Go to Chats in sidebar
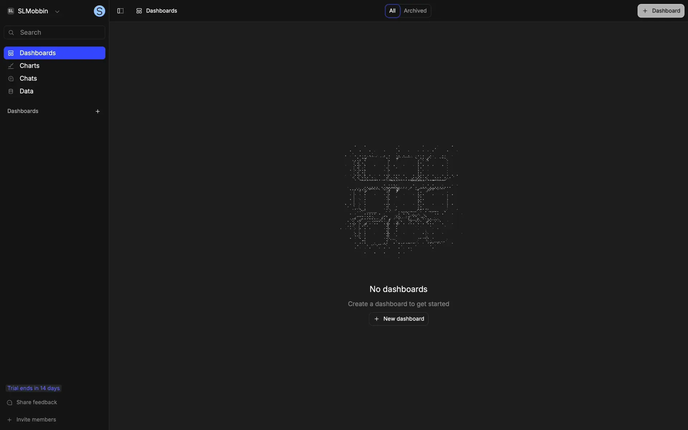The width and height of the screenshot is (688, 430). point(28,78)
